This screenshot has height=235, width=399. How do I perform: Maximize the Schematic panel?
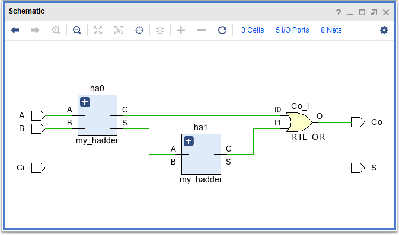click(x=362, y=12)
